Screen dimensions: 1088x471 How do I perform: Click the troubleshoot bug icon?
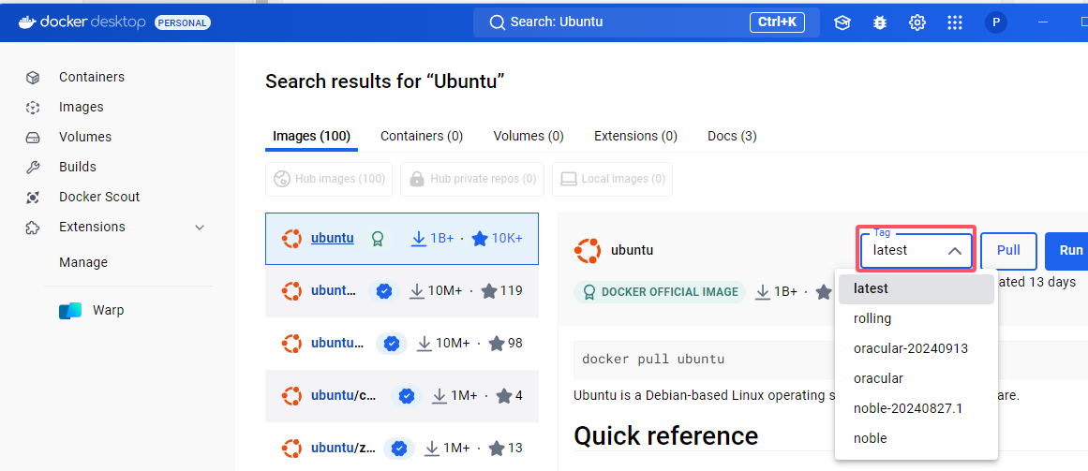pos(880,22)
